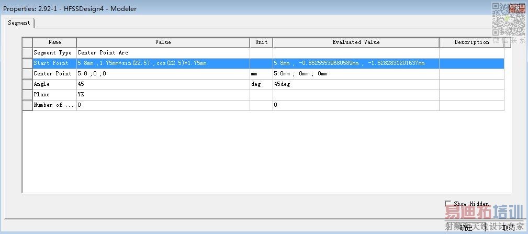The height and width of the screenshot is (234, 528).
Task: Open the Center Point 'mm' unit cell
Action: click(x=261, y=74)
